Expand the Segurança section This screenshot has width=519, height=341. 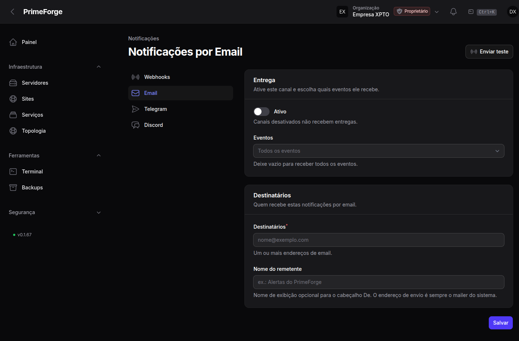point(99,212)
